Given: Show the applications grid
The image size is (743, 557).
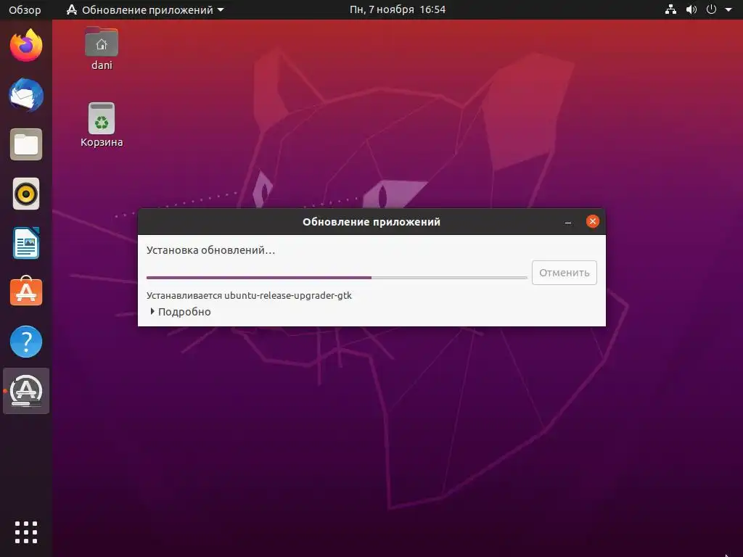Looking at the screenshot, I should (26, 532).
